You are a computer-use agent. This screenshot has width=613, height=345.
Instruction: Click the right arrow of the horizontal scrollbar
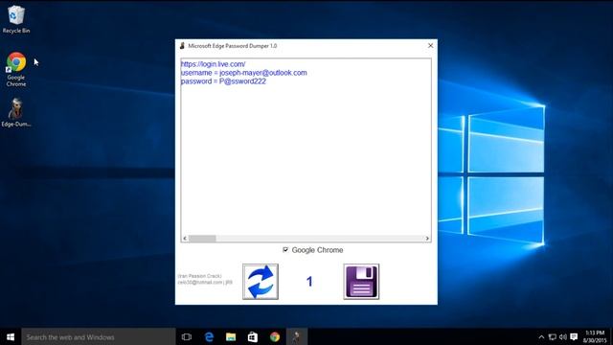click(427, 239)
